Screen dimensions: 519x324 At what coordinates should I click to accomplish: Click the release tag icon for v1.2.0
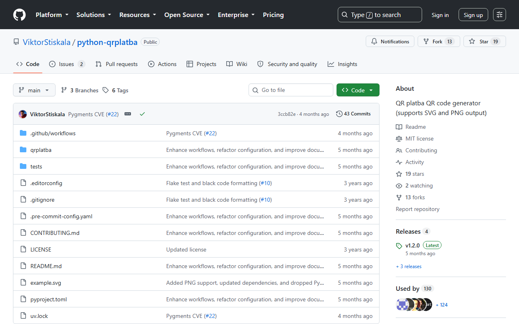tap(399, 246)
